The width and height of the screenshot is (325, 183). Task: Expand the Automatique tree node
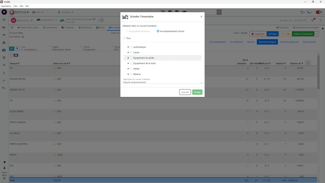point(128,47)
